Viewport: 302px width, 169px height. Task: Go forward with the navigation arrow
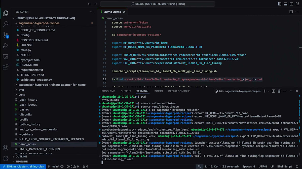(95, 4)
